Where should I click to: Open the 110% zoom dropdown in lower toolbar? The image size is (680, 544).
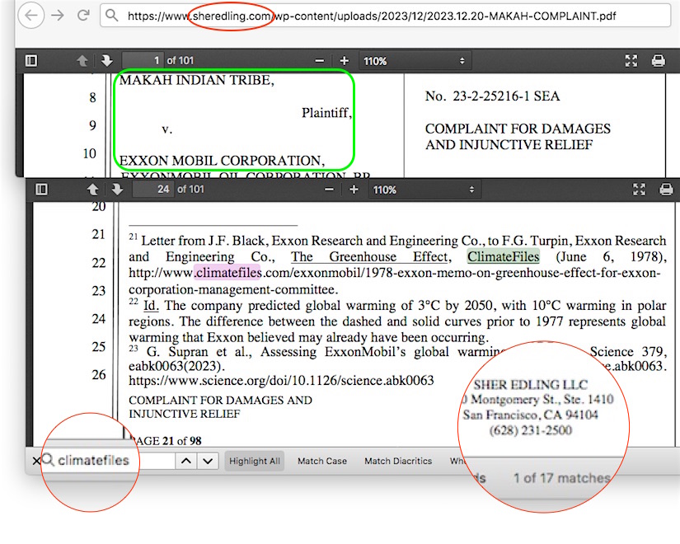coord(424,190)
